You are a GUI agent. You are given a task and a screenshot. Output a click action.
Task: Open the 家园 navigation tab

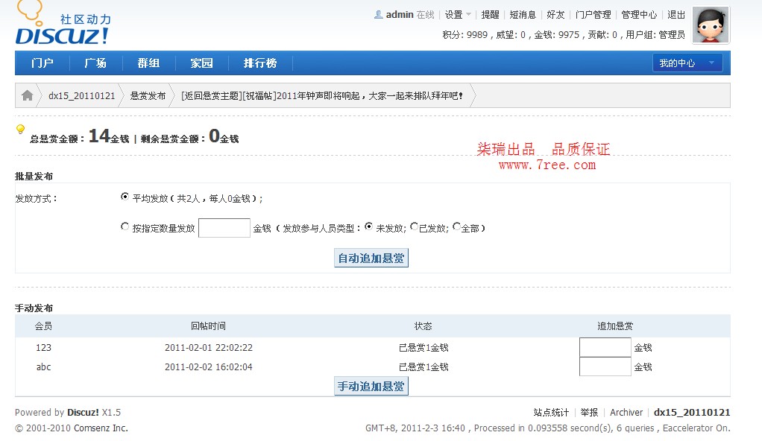[201, 63]
